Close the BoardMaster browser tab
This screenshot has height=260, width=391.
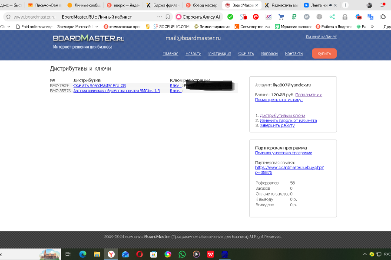click(257, 5)
